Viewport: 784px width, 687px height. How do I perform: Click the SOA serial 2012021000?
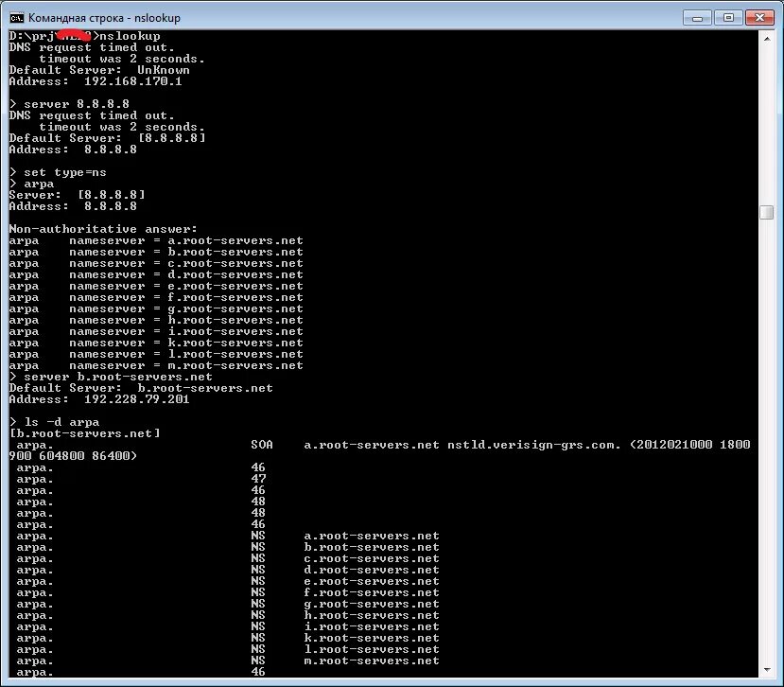point(674,445)
